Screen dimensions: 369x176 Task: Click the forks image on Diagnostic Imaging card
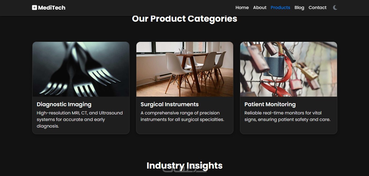[x=81, y=69]
